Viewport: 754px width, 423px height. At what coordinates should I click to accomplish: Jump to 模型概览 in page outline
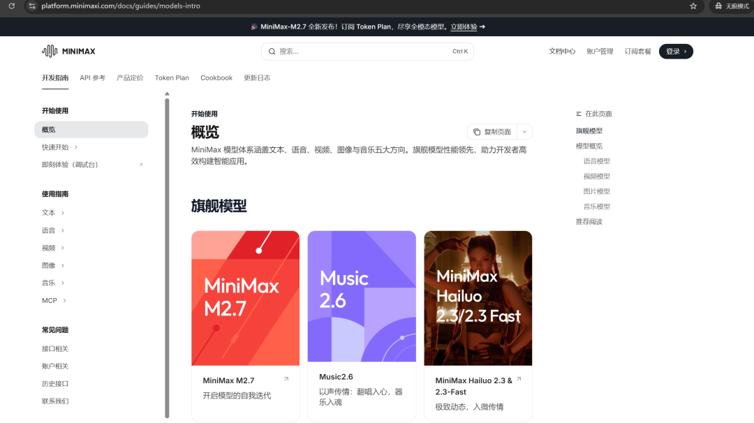click(x=589, y=146)
